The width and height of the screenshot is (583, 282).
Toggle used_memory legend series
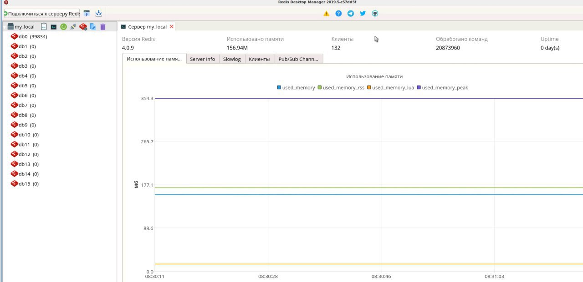click(x=296, y=87)
